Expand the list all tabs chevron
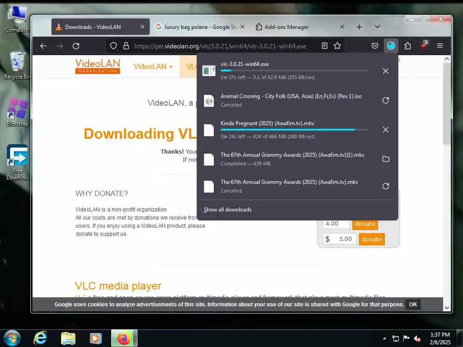 378,27
